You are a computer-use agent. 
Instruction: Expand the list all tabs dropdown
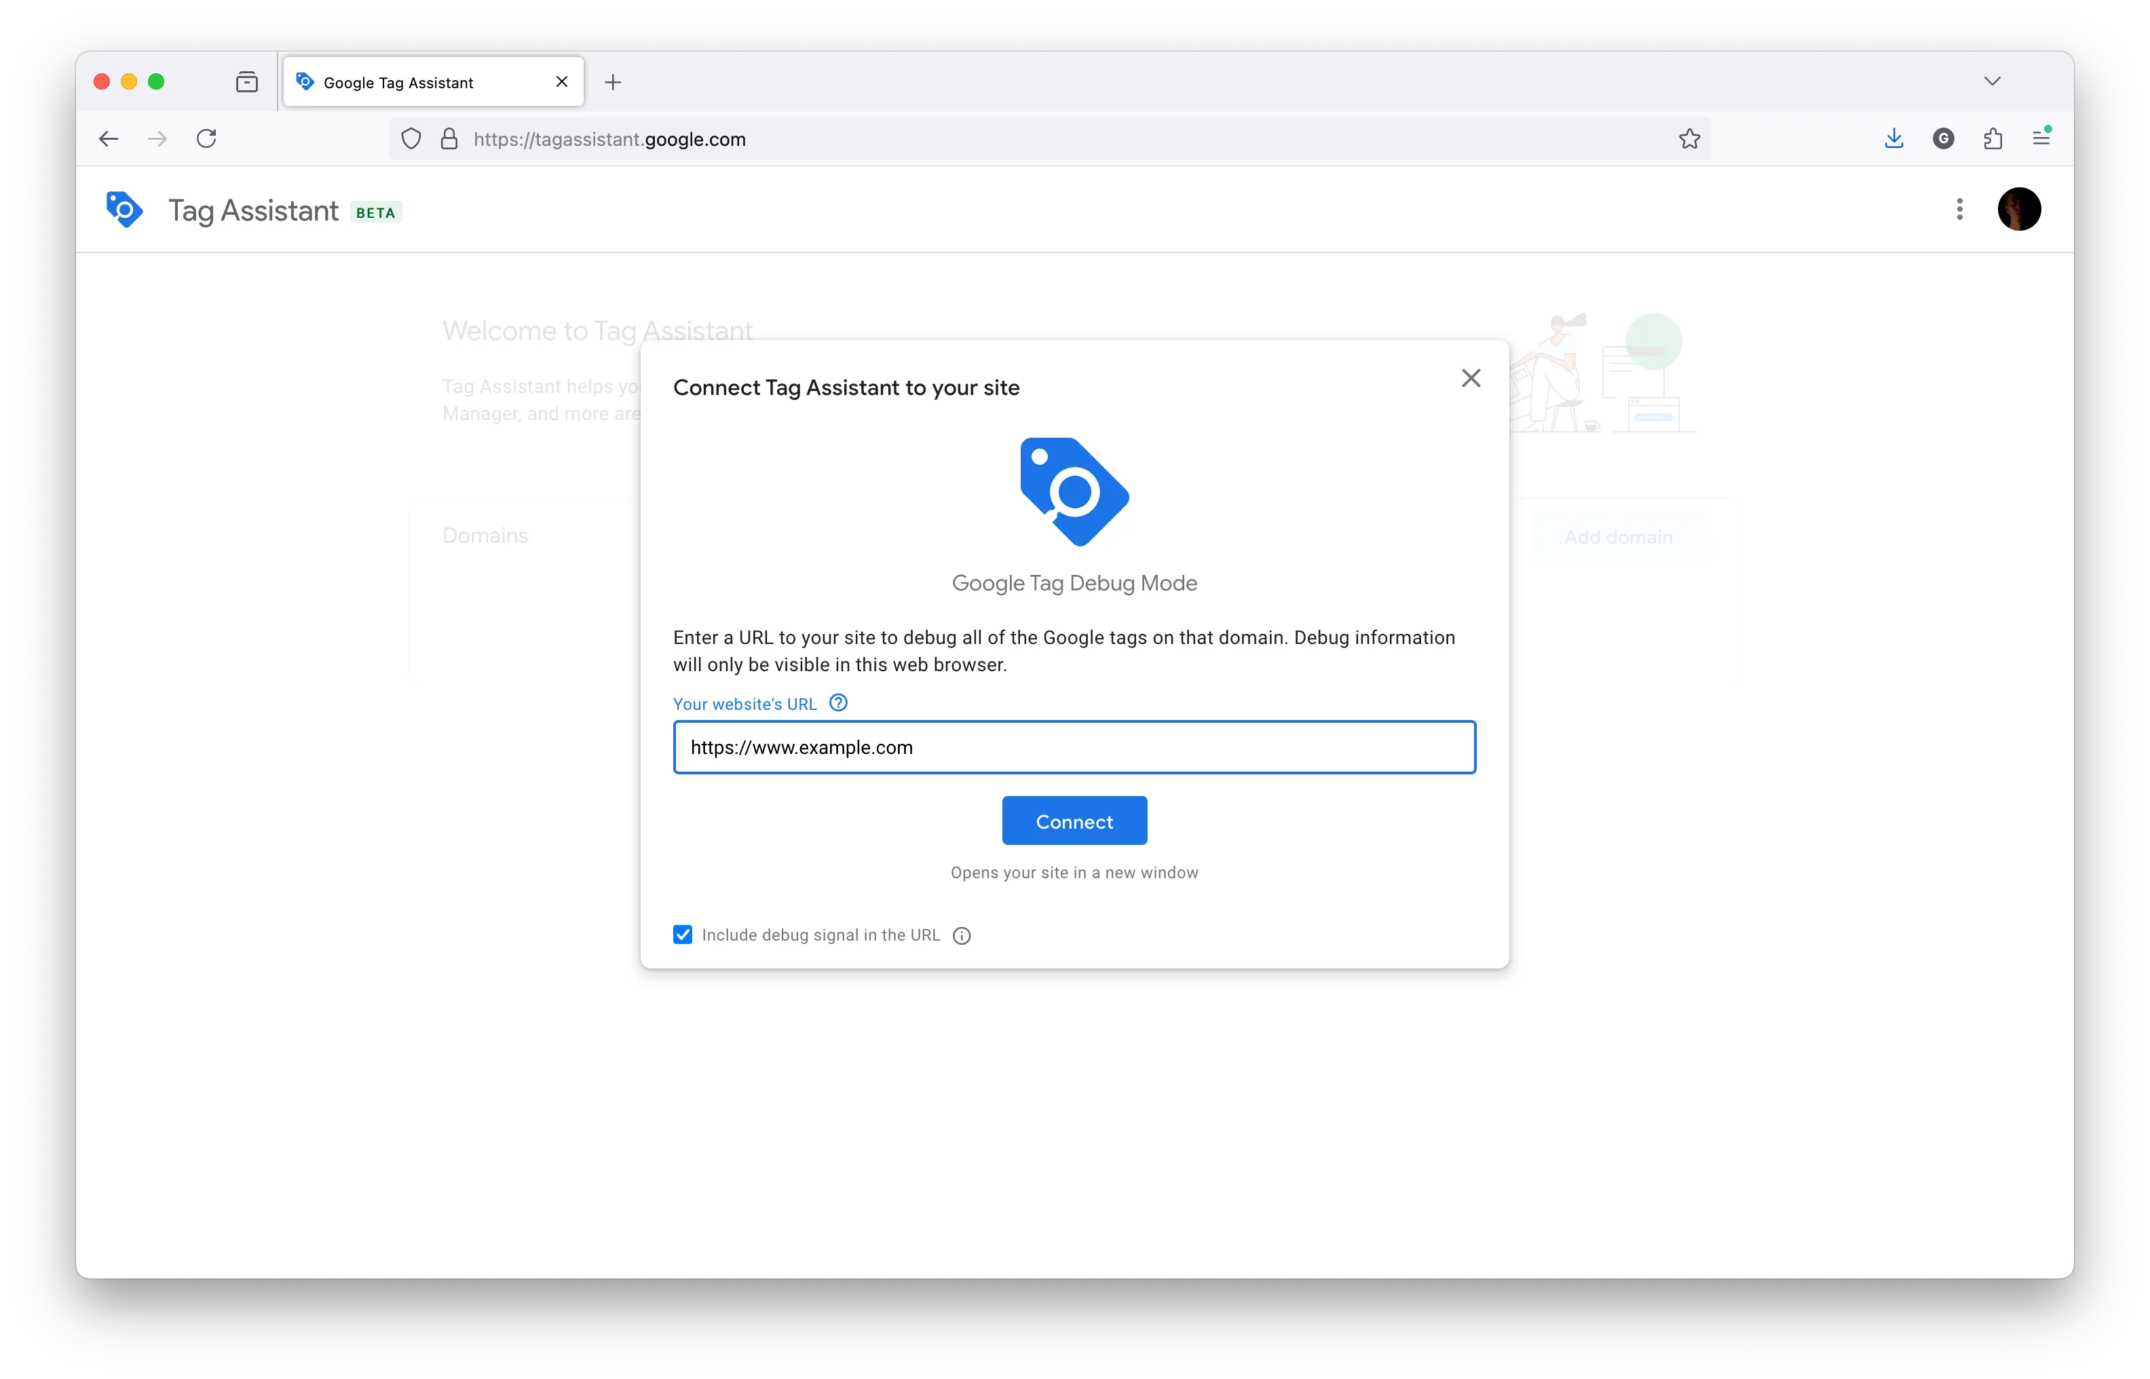coord(1991,81)
